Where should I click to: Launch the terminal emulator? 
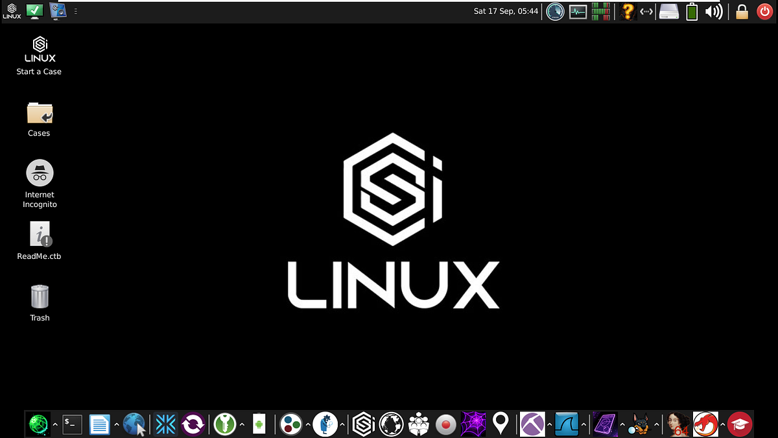tap(71, 424)
